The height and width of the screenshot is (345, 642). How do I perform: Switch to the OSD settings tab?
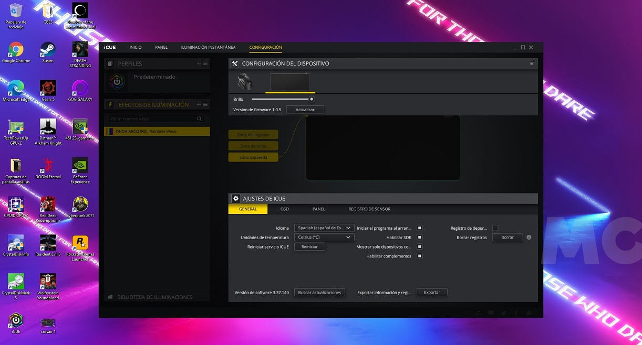284,209
